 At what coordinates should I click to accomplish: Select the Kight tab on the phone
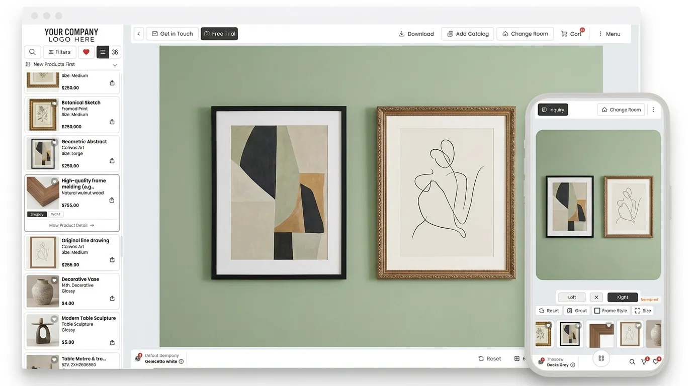coord(623,297)
